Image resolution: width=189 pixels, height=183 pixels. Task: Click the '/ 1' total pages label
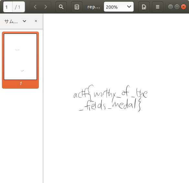coord(17,7)
